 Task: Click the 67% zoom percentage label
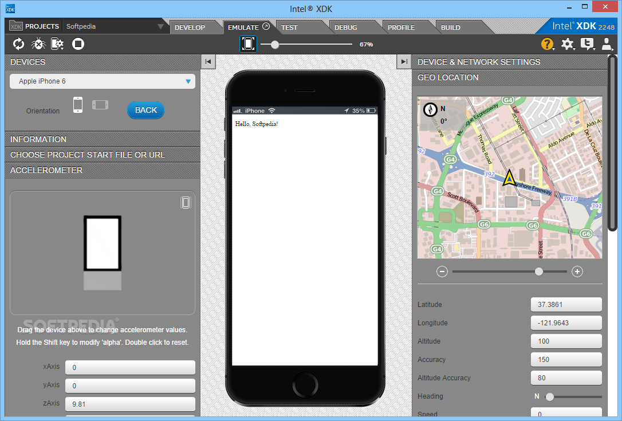pyautogui.click(x=366, y=45)
